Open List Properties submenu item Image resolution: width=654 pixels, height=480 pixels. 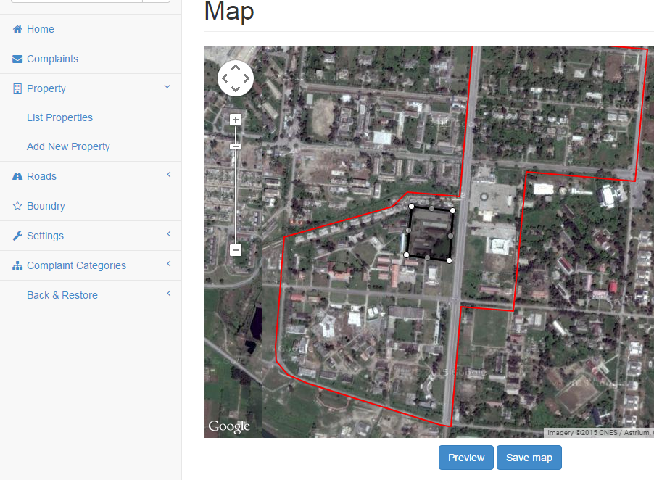pos(59,117)
